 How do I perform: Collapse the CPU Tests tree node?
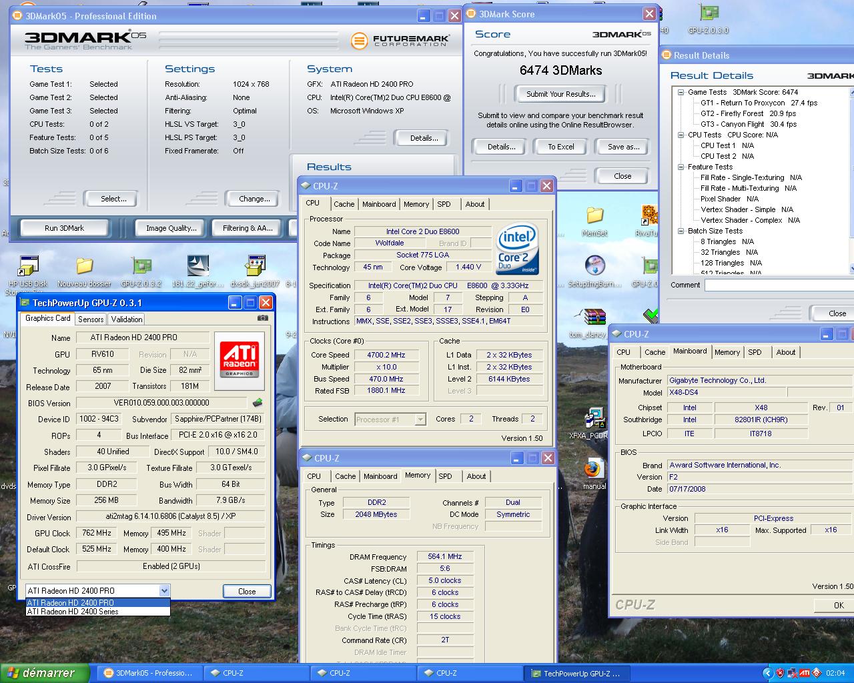click(681, 135)
